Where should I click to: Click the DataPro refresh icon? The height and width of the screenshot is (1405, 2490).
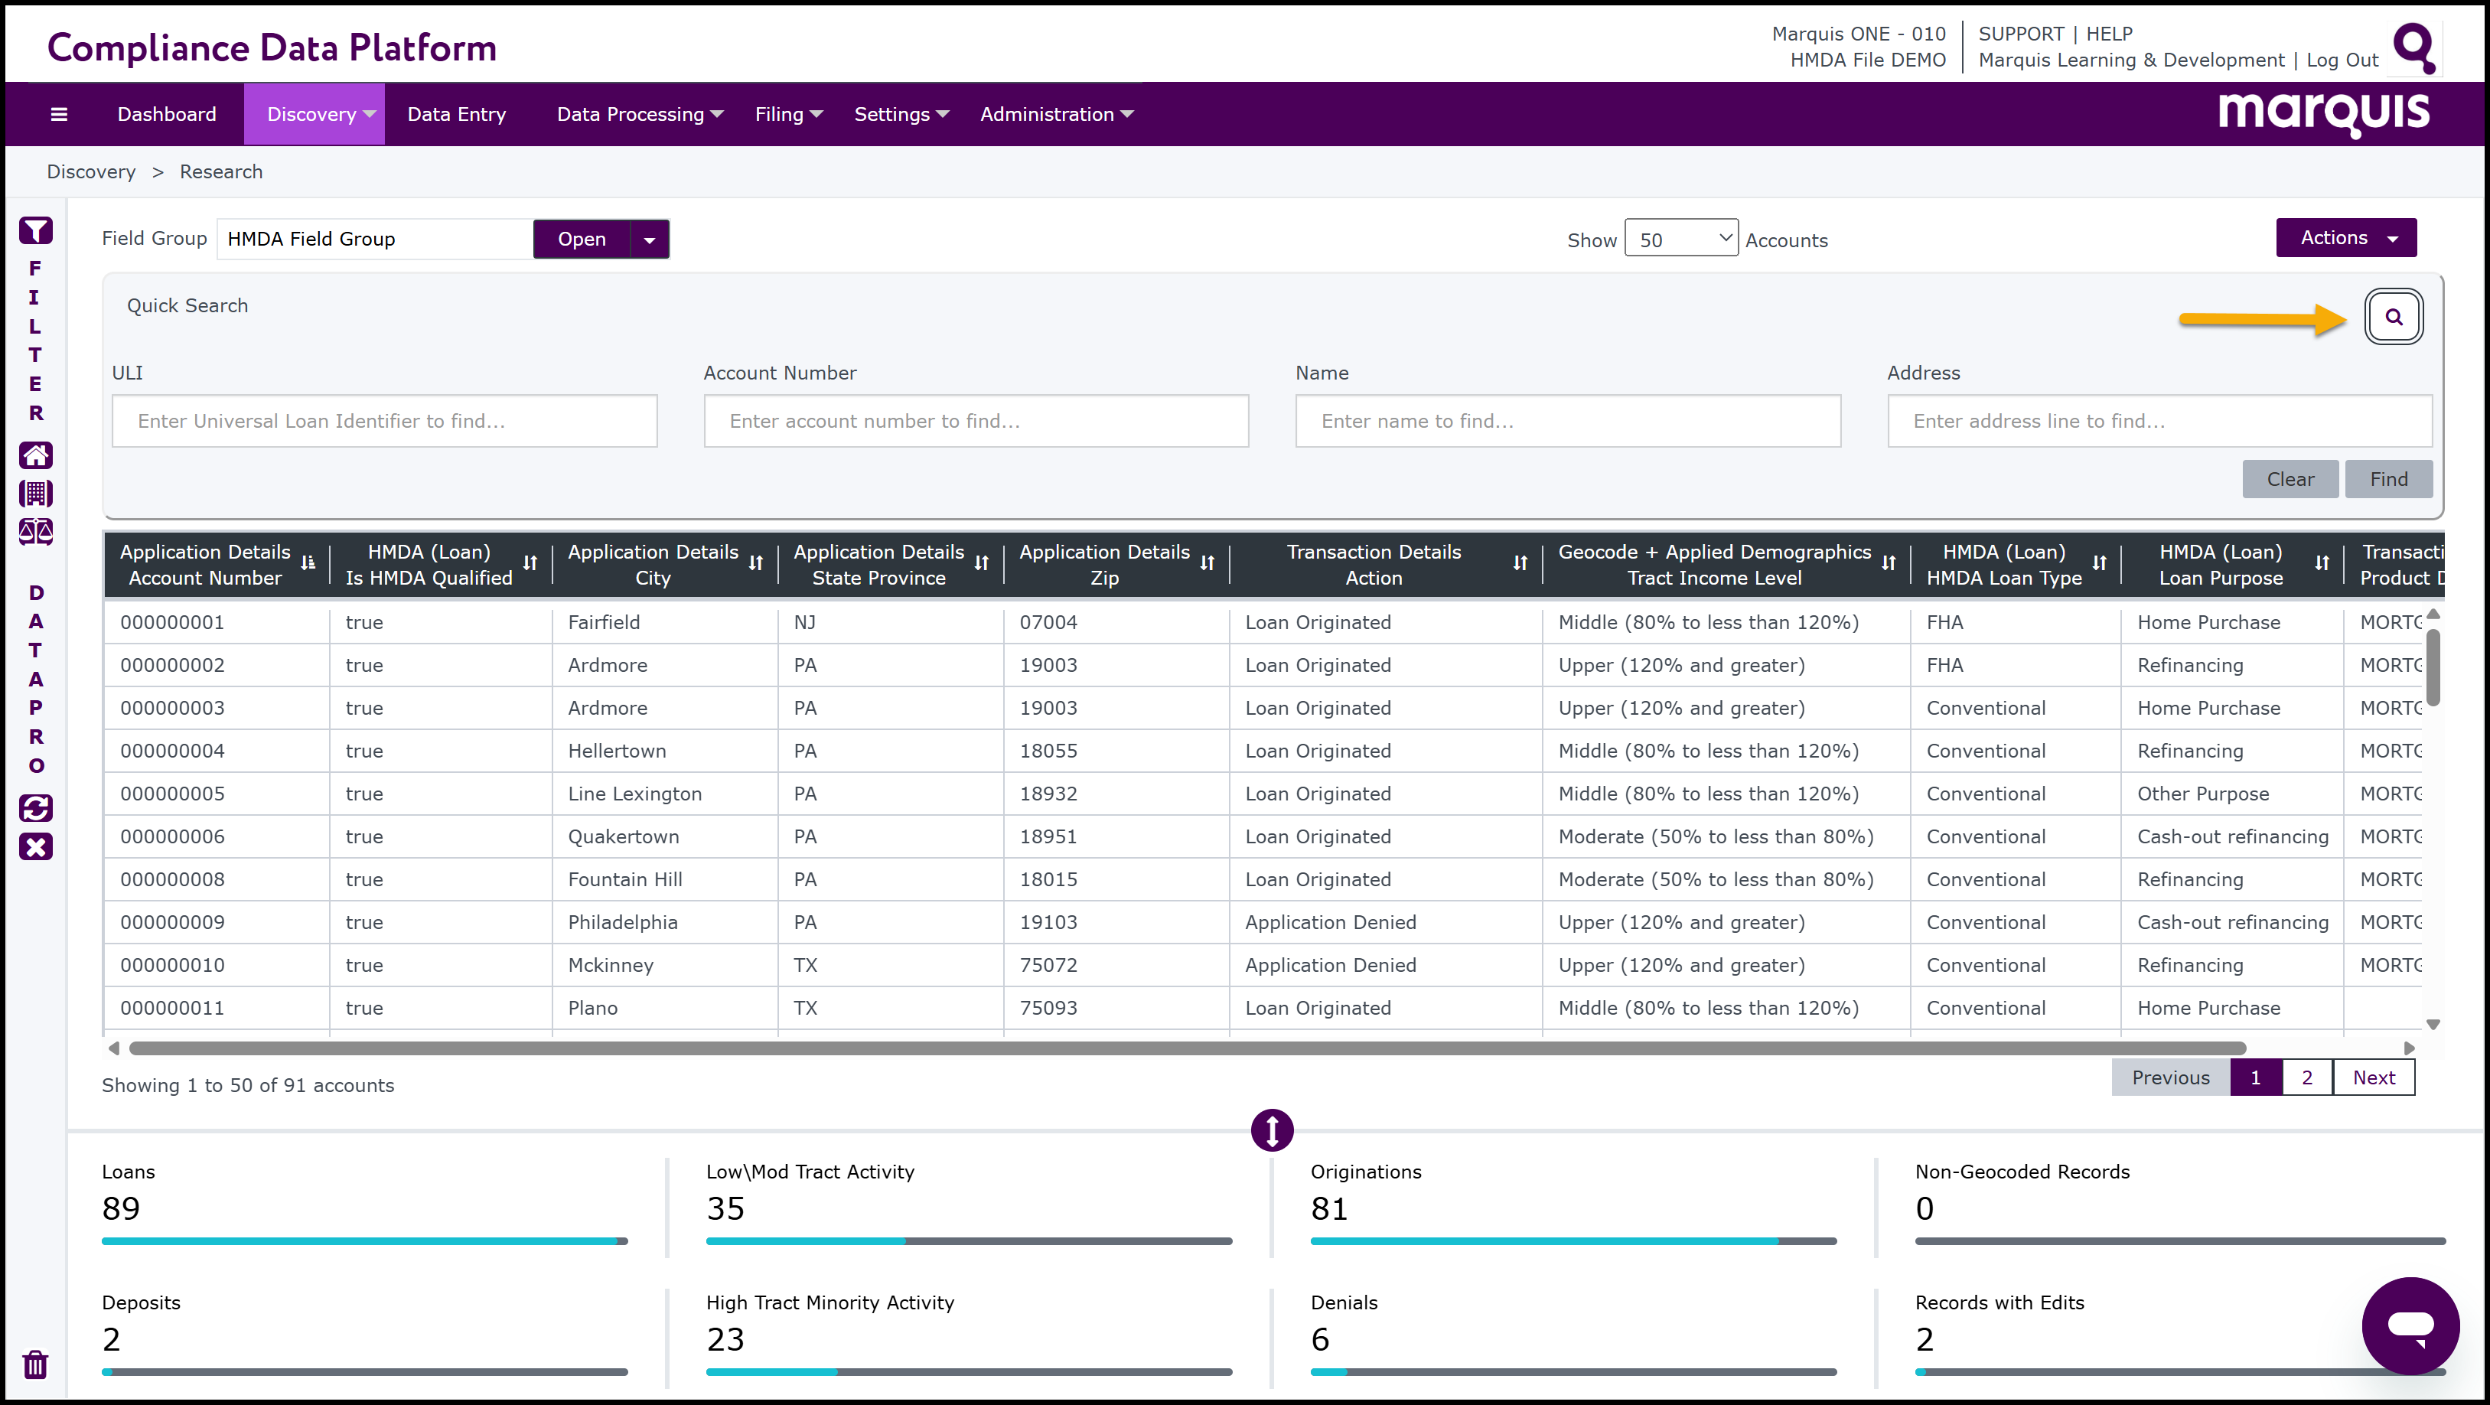(x=36, y=807)
